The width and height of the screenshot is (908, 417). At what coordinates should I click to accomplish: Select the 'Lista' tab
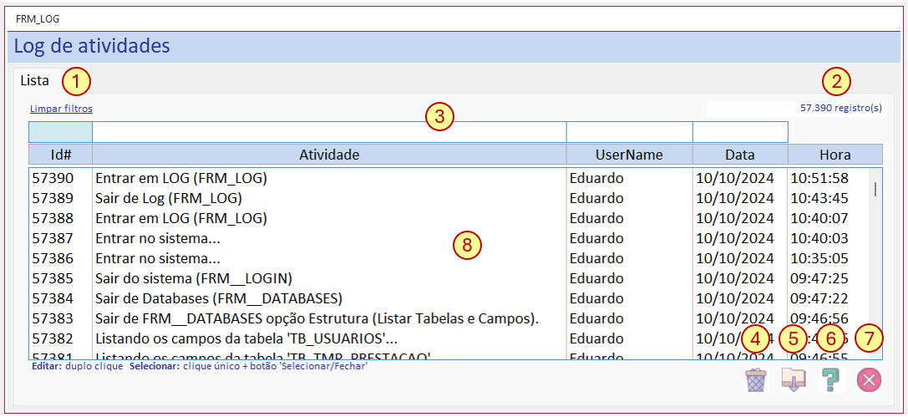35,80
